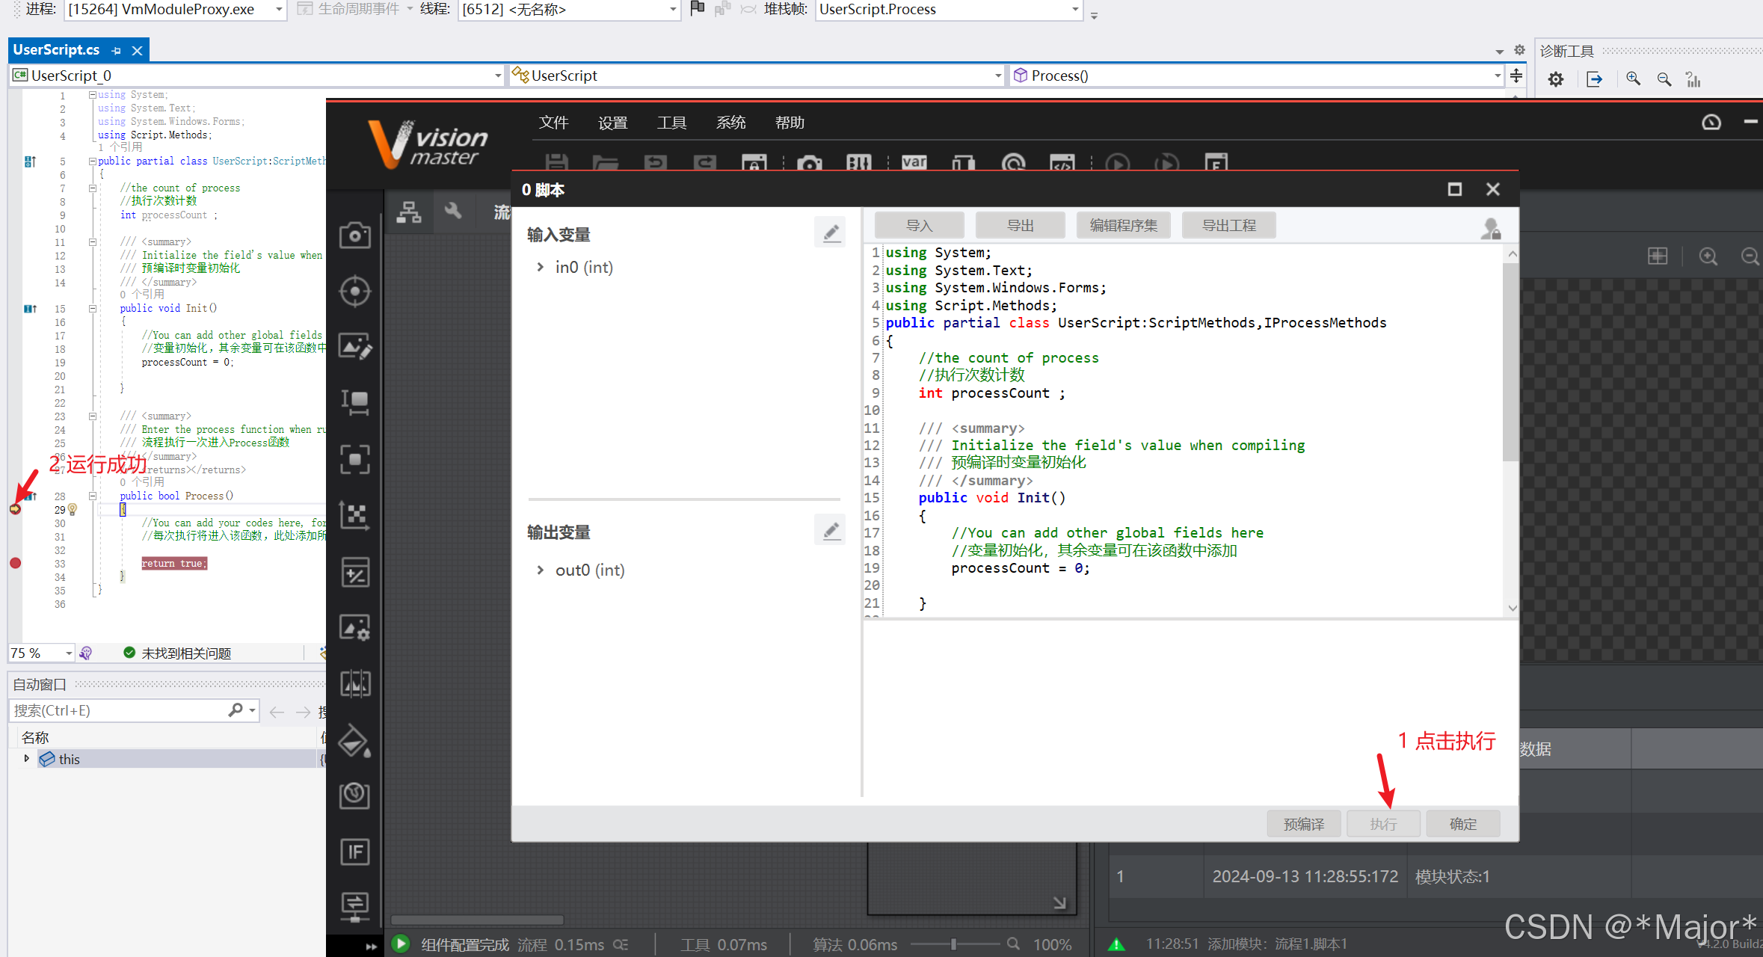
Task: Click the green run flow button
Action: coord(401,944)
